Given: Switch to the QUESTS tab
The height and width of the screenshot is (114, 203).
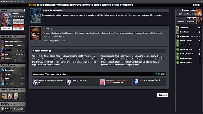Looking at the screenshot, I should (115, 5).
